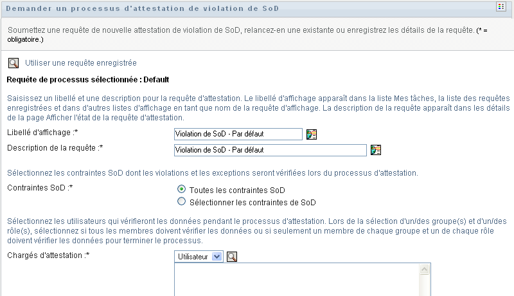Click the magnifier icon for saved requests

coord(13,63)
